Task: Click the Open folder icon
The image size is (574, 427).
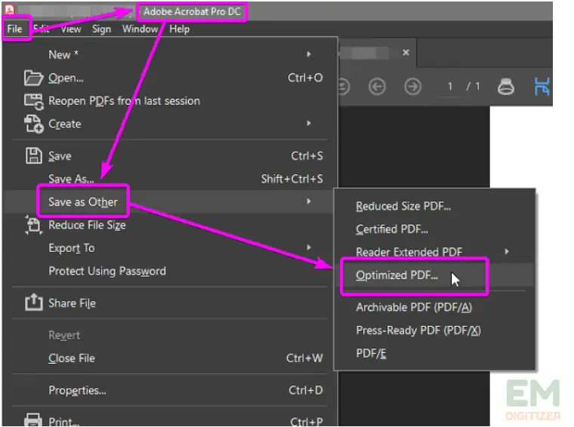Action: pyautogui.click(x=33, y=78)
